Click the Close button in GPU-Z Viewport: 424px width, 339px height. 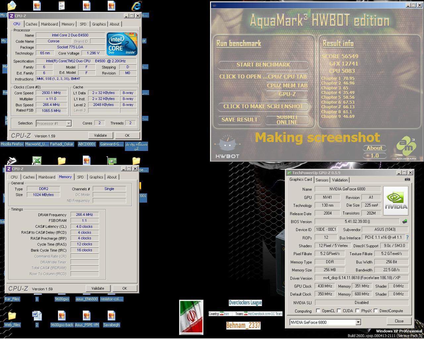point(399,321)
